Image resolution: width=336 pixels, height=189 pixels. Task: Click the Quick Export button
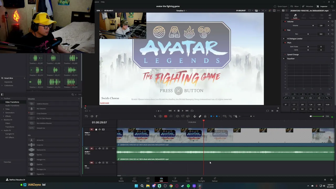280,6
